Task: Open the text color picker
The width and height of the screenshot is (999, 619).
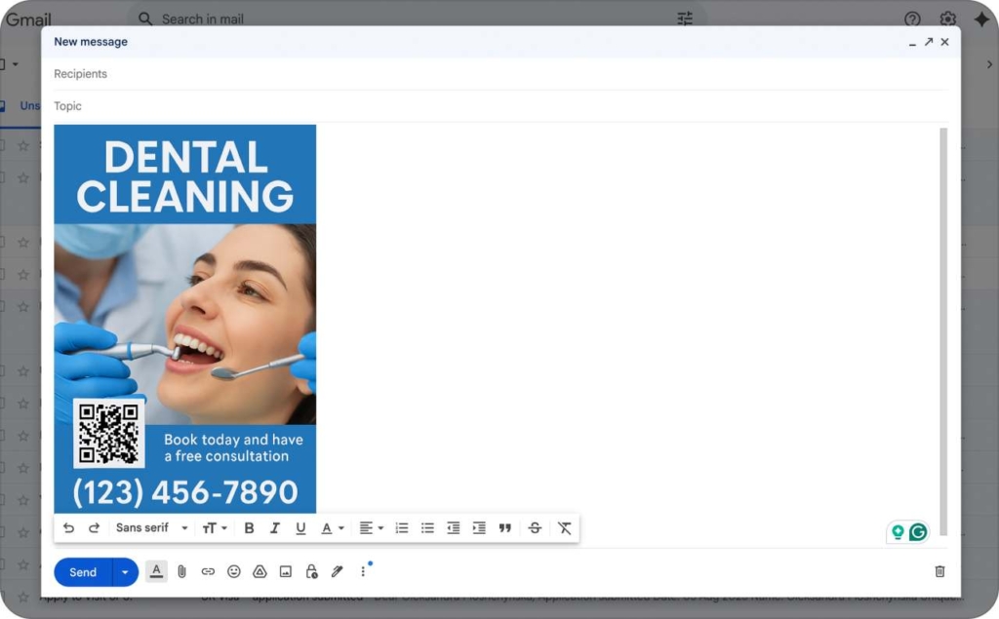Action: 330,527
